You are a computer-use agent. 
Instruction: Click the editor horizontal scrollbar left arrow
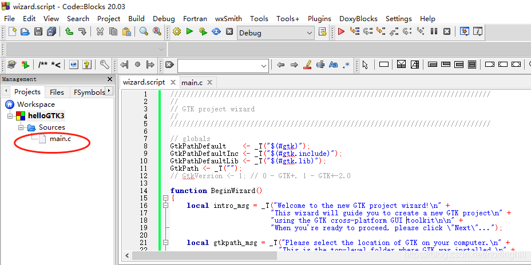point(128,255)
